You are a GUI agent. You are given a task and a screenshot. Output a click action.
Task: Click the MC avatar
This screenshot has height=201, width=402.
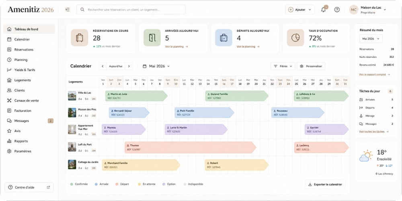[x=353, y=10]
